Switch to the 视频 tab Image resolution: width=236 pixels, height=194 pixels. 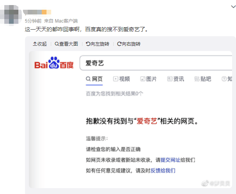[x=122, y=79]
